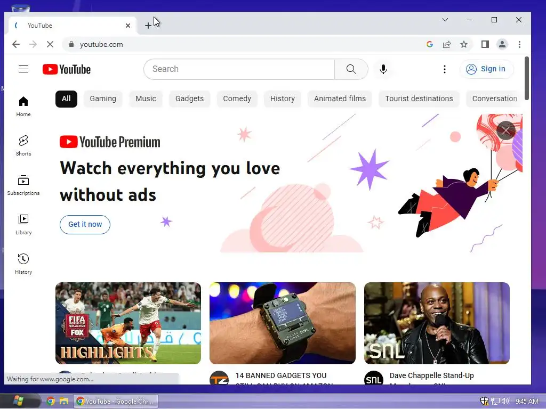
Task: Select the Comedy filter chip
Action: pos(237,99)
